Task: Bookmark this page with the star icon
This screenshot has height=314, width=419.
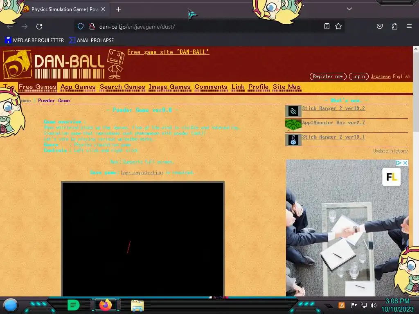Action: [338, 26]
